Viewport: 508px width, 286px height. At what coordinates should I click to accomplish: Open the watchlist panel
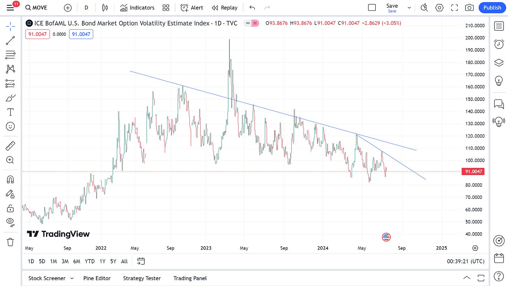tap(499, 26)
